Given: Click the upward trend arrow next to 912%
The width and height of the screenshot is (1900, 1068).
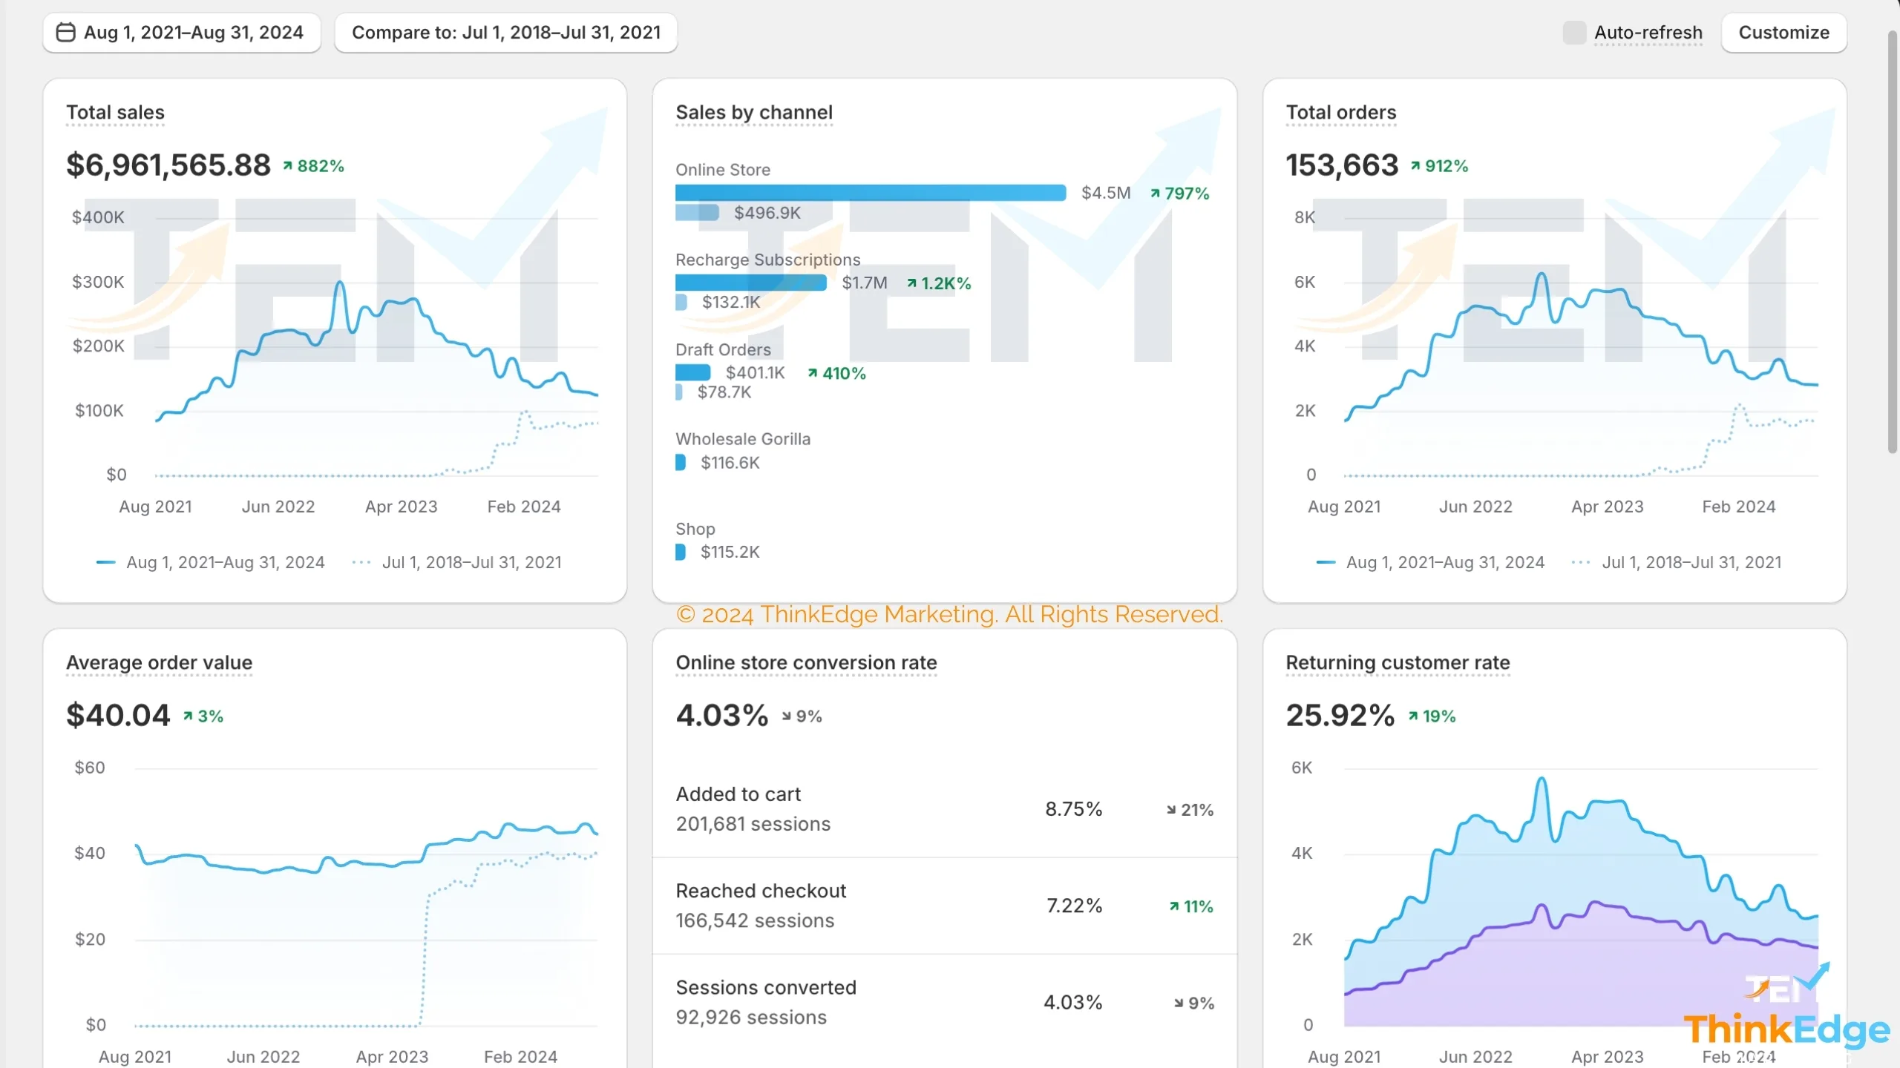Looking at the screenshot, I should point(1416,165).
